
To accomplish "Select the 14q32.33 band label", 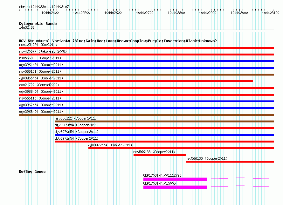I will pyautogui.click(x=27, y=27).
